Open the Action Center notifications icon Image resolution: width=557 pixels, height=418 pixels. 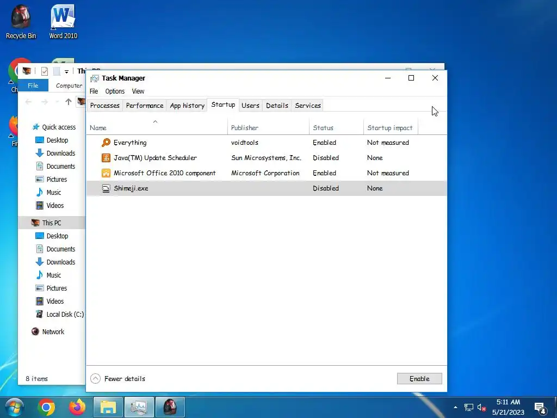(x=540, y=408)
